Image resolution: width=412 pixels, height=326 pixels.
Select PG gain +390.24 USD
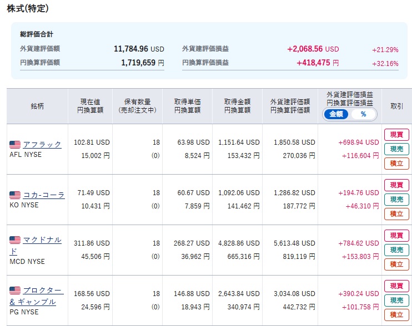359,293
